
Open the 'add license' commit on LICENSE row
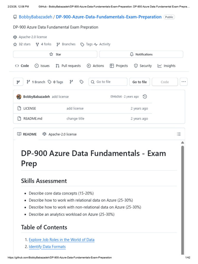pos(75,109)
